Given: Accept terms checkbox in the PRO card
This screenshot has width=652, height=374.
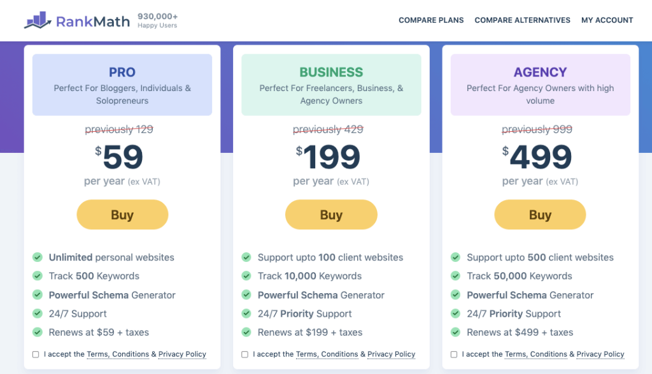Looking at the screenshot, I should (x=36, y=354).
